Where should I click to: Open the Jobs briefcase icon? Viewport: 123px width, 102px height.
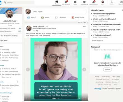point(75,2)
